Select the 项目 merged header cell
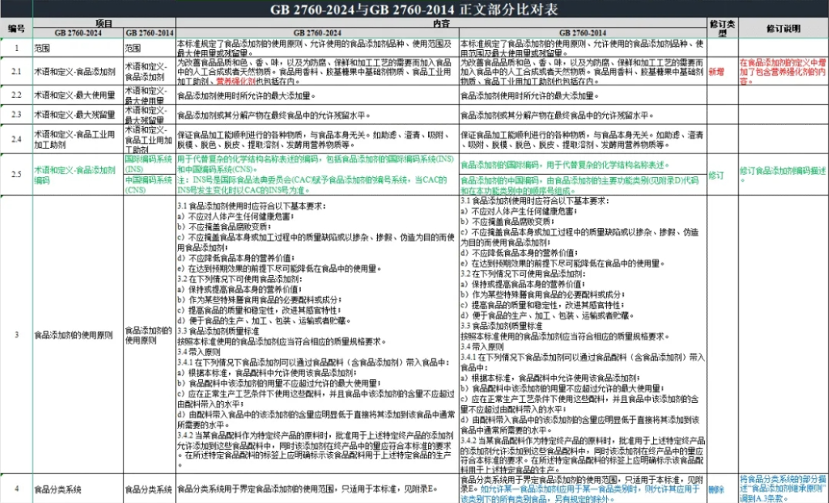This screenshot has width=829, height=503. point(103,23)
